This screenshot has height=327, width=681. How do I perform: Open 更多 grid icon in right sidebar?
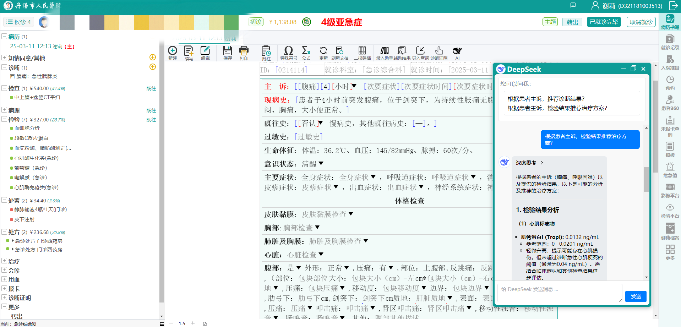[670, 252]
